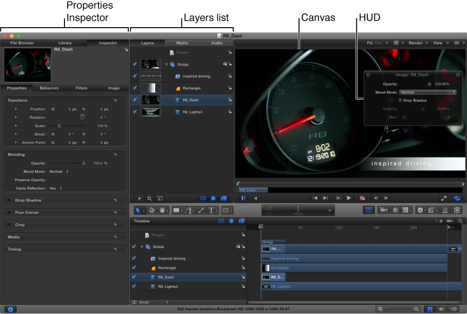This screenshot has width=467, height=314.
Task: Click the Opacity slider in the Blending section
Action: 67,163
